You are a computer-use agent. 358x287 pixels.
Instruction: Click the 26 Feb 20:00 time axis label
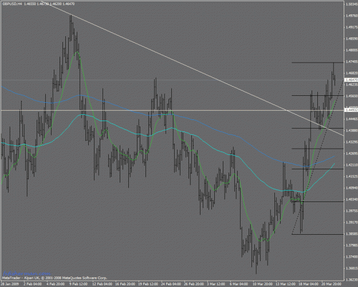194,284
